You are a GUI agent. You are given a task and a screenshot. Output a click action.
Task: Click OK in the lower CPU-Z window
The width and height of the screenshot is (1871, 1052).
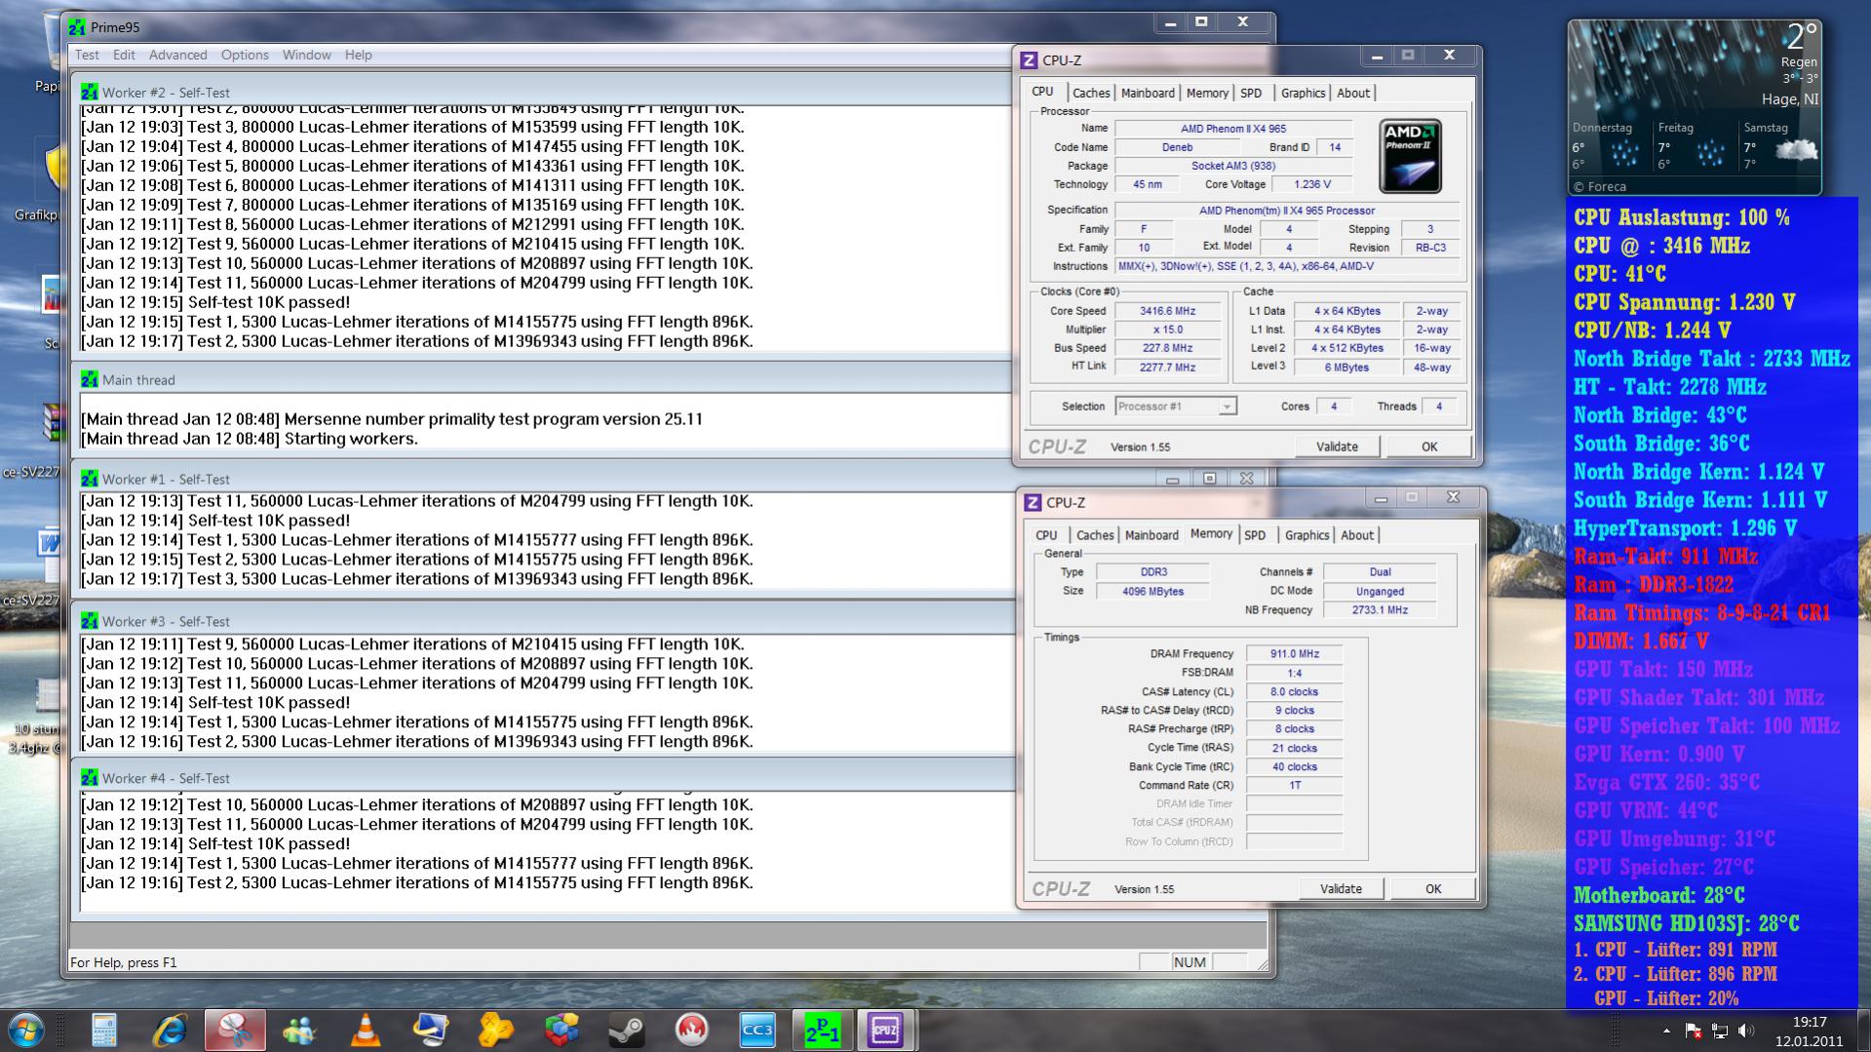[x=1433, y=889]
